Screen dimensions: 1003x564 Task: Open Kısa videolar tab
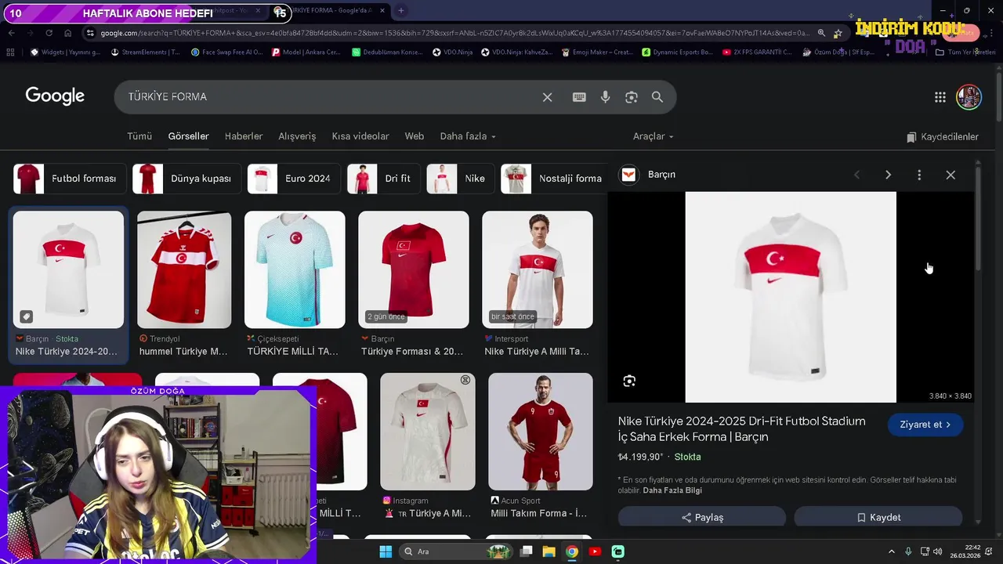(360, 136)
